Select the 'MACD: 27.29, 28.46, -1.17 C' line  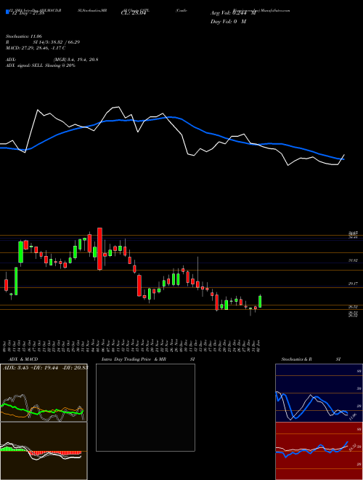tap(36, 48)
